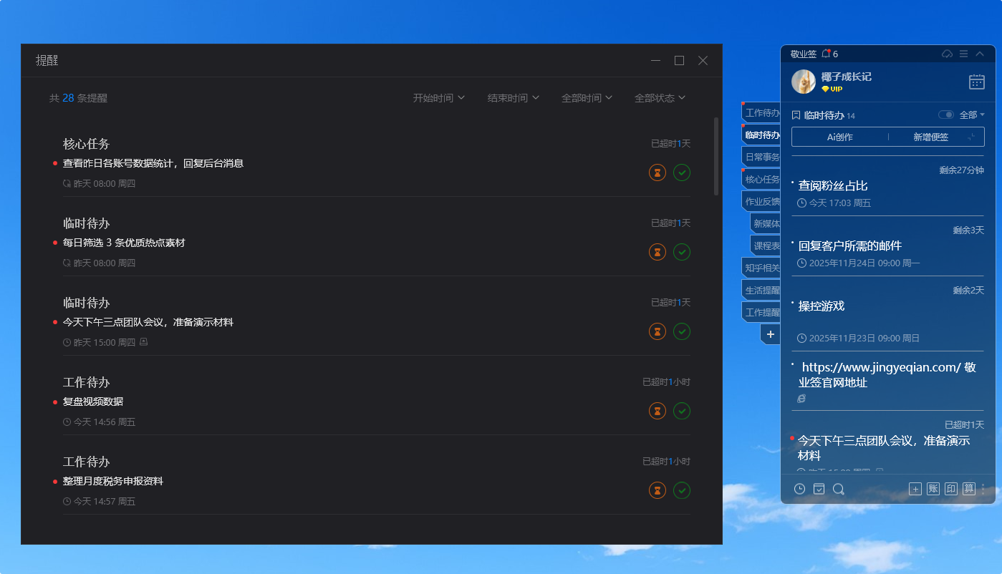Click the 今天 17:03 周五 reminder time
The height and width of the screenshot is (574, 1002).
click(x=834, y=203)
